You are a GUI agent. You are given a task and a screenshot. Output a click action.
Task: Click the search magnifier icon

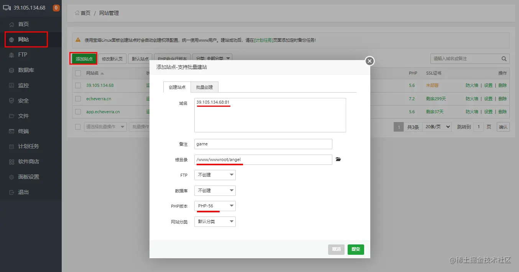pyautogui.click(x=504, y=59)
